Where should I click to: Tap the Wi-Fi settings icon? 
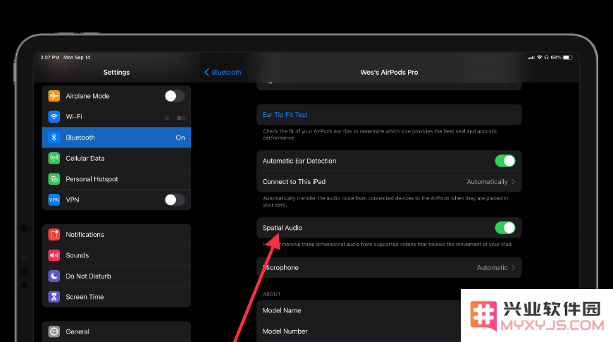(x=54, y=116)
